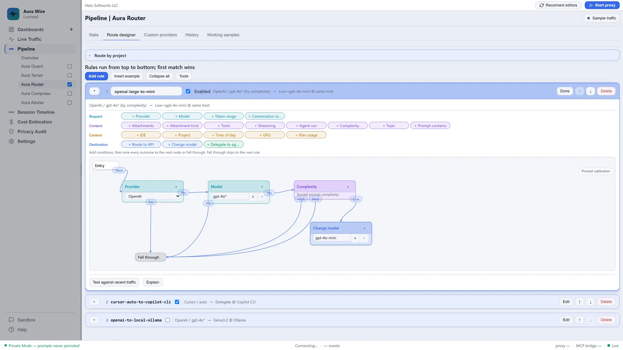Add a Token range condition chip
The image size is (623, 350).
(x=224, y=116)
